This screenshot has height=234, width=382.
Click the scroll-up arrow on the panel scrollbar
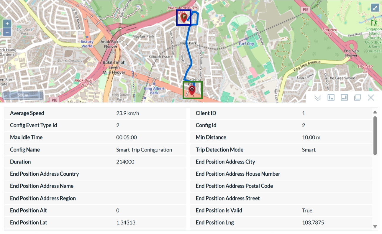(x=375, y=112)
